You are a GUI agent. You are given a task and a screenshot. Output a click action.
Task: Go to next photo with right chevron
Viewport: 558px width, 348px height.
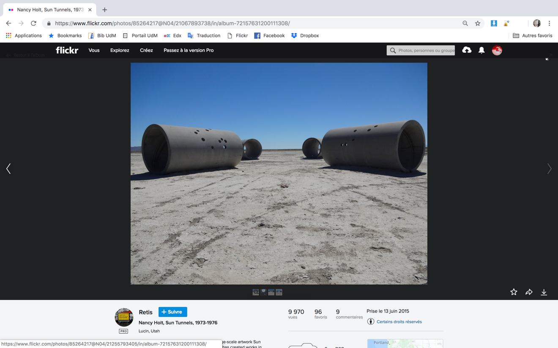point(549,169)
